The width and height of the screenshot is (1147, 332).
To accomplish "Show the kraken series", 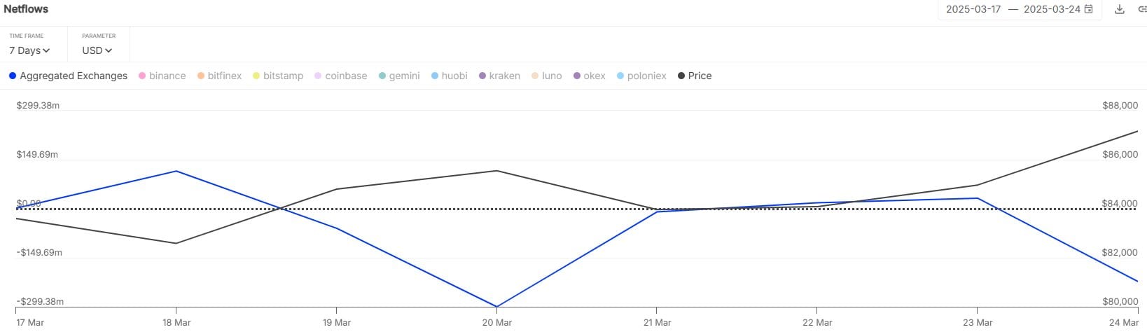I will point(499,76).
